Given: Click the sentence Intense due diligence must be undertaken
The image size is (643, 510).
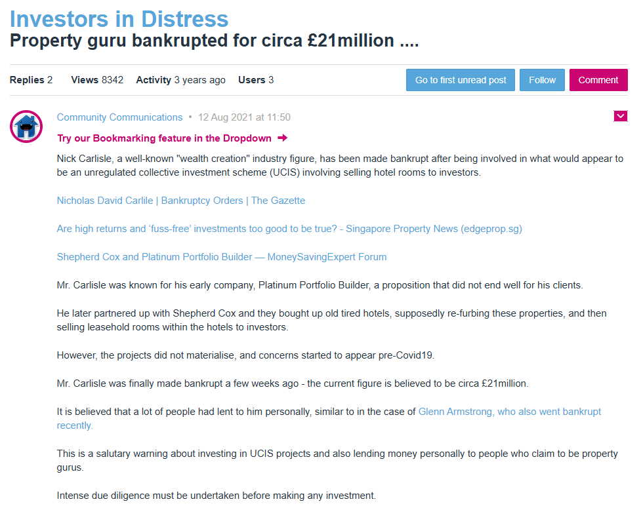Looking at the screenshot, I should [x=216, y=496].
